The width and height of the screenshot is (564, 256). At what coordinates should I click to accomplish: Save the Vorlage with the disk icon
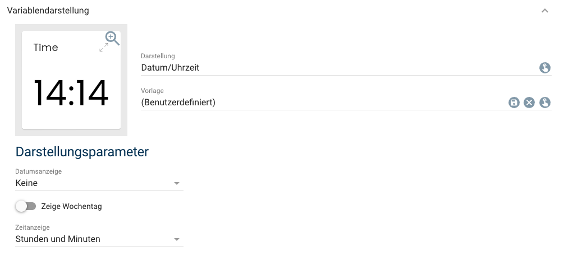click(x=513, y=103)
